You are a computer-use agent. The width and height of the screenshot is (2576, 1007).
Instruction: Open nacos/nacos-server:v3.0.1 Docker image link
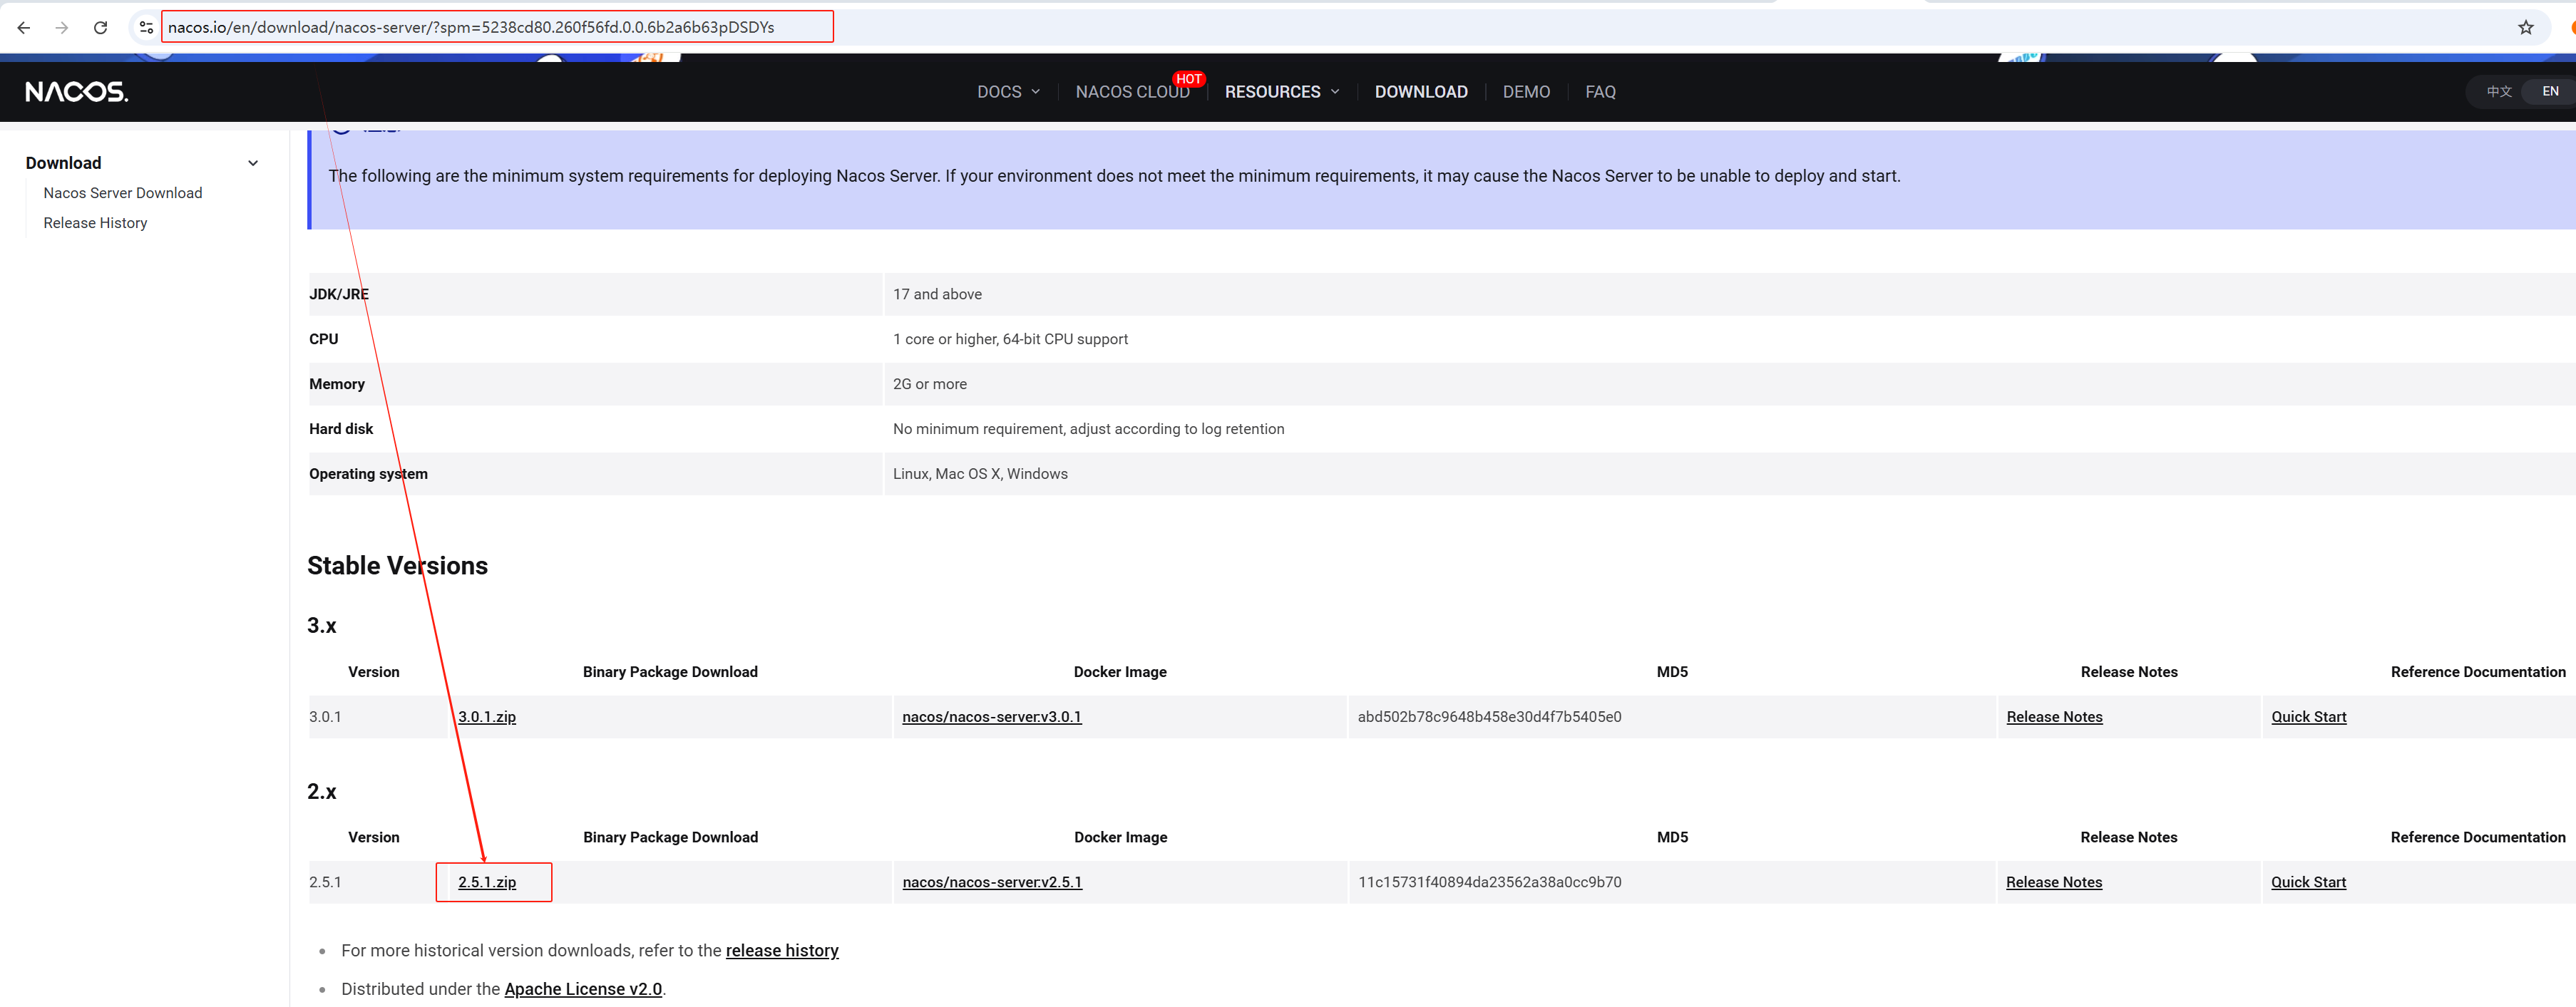click(x=991, y=717)
